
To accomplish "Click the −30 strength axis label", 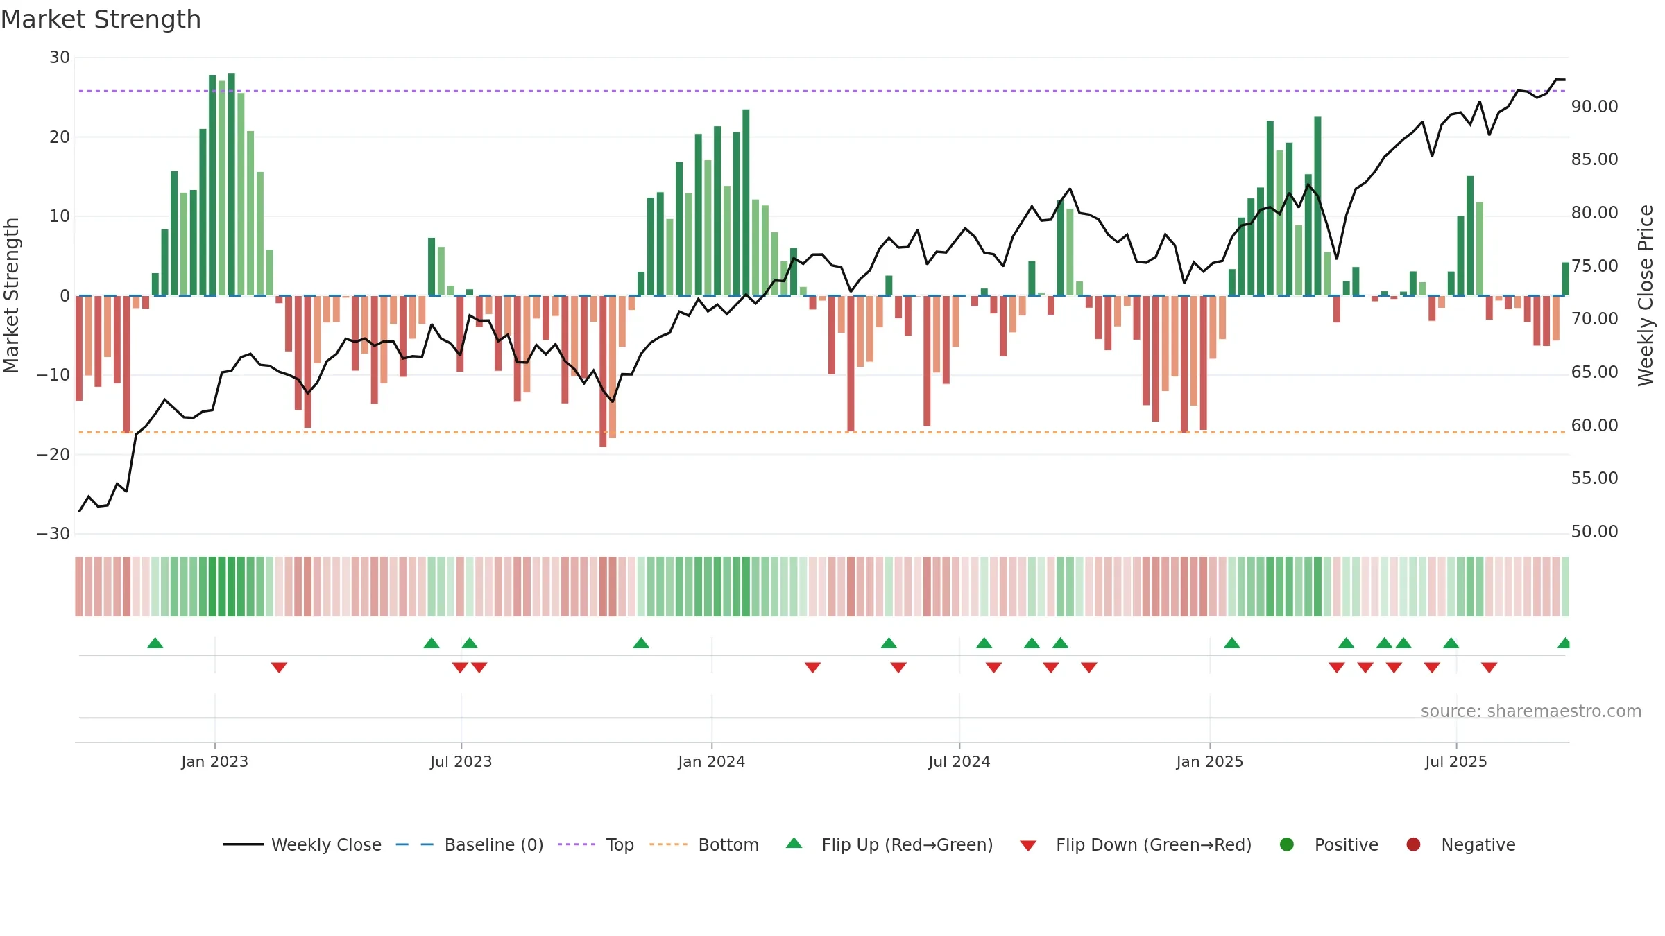I will pos(53,534).
